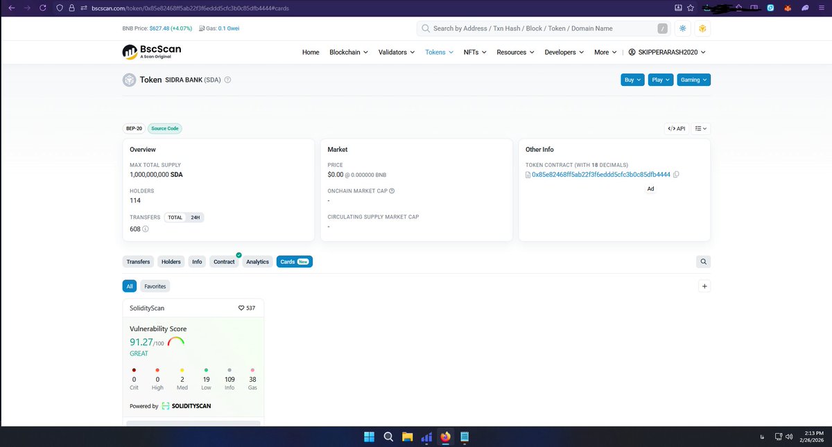Add a card with the plus button
Screen dimensions: 832x447
coord(704,286)
